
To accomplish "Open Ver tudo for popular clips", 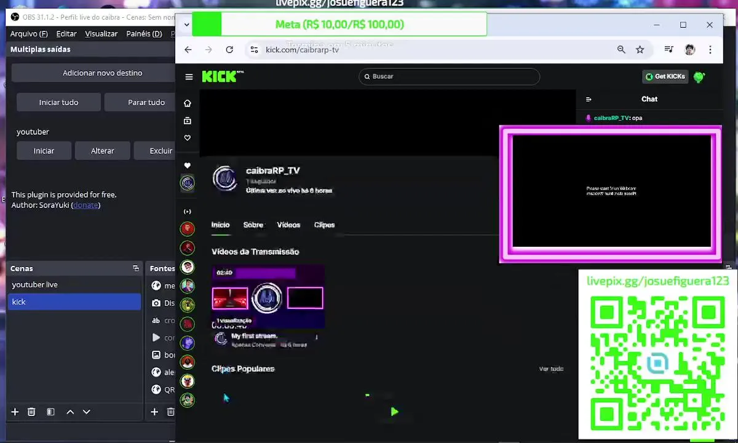I will [x=551, y=369].
